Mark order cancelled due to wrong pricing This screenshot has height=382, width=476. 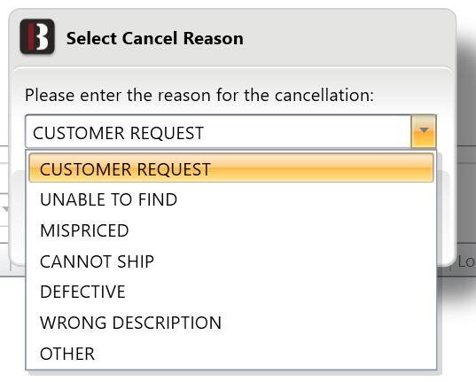tap(231, 230)
